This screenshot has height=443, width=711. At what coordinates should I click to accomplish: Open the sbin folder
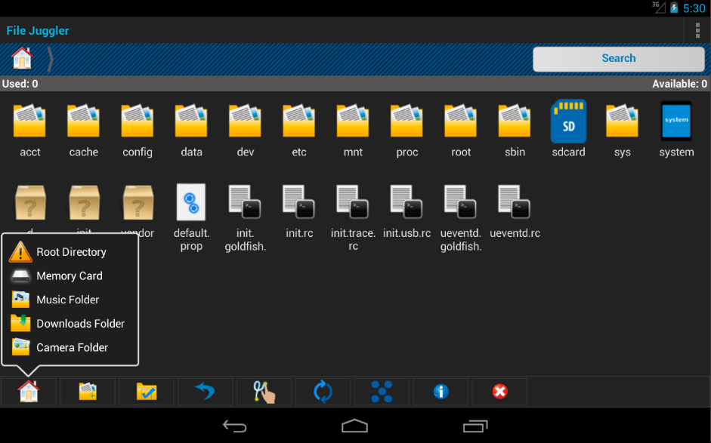click(x=515, y=130)
